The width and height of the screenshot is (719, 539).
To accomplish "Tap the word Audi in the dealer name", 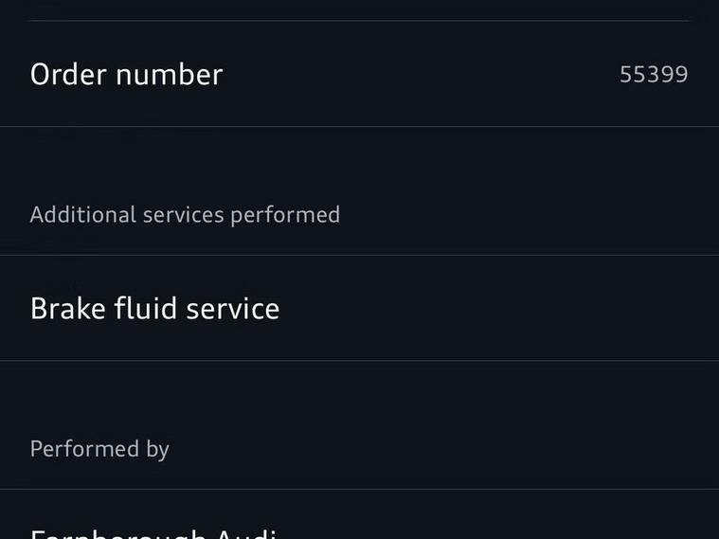I will [x=245, y=533].
